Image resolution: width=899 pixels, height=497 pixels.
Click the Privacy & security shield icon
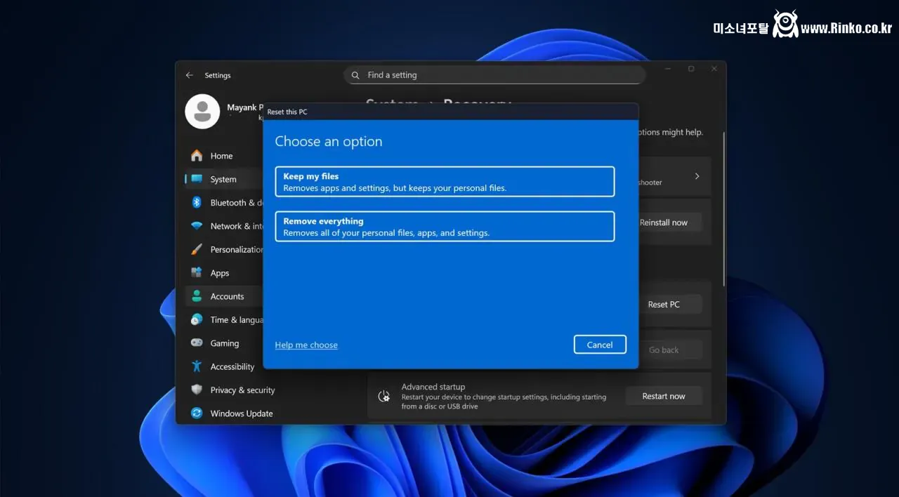point(197,390)
